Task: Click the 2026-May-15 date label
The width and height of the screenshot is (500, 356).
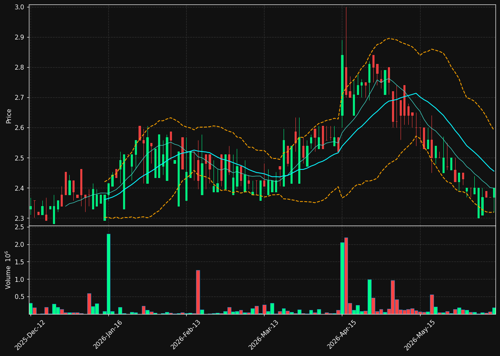Action: pos(419,335)
